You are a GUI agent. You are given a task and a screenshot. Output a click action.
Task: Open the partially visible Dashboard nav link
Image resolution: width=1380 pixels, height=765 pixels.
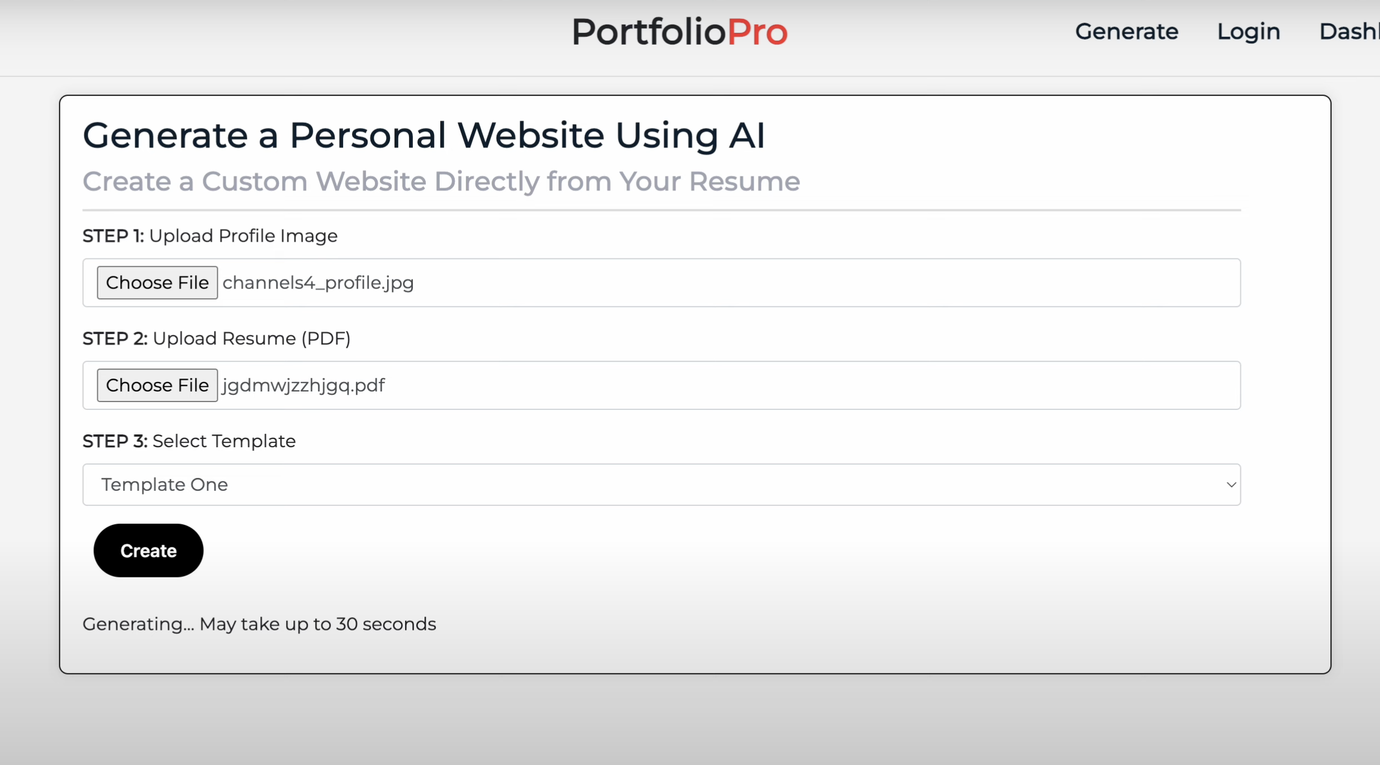coord(1350,32)
